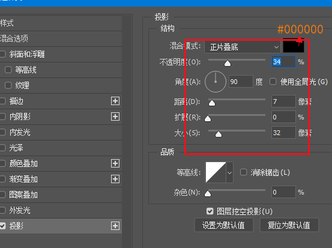Open the contour thumbnail preview

click(216, 172)
